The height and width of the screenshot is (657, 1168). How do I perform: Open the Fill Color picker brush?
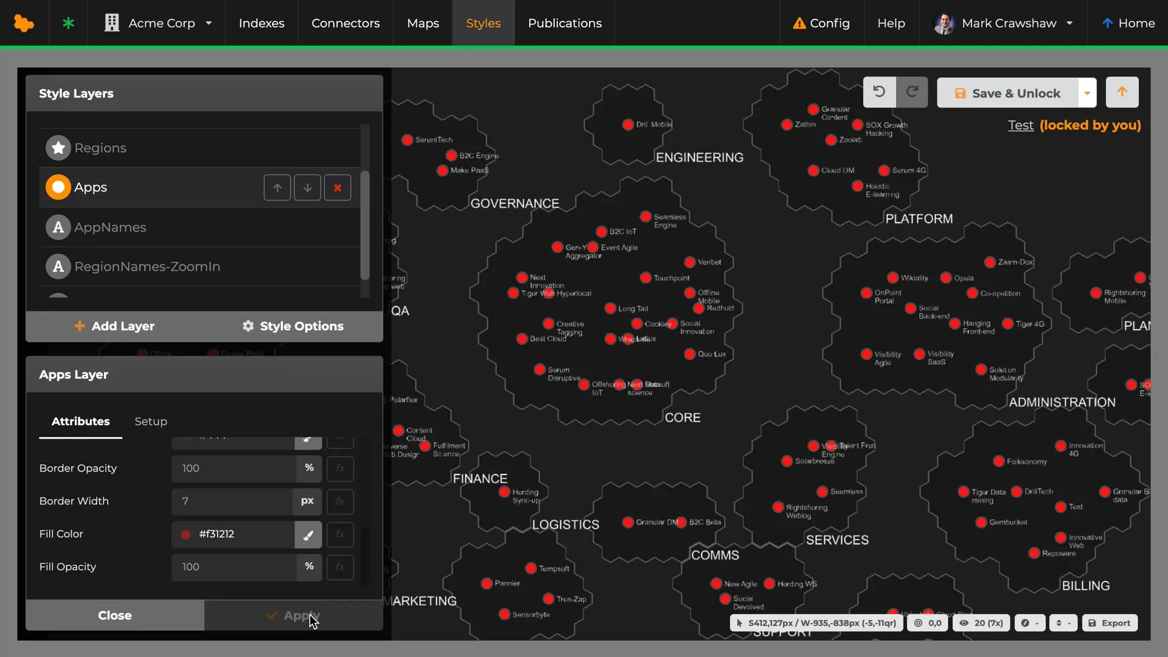(x=308, y=535)
